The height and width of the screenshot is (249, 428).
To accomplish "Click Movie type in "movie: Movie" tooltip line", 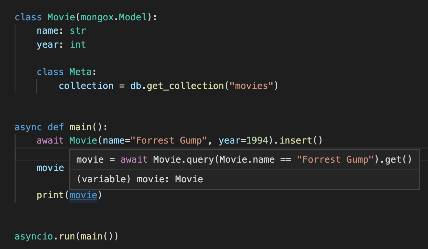I will coord(189,179).
